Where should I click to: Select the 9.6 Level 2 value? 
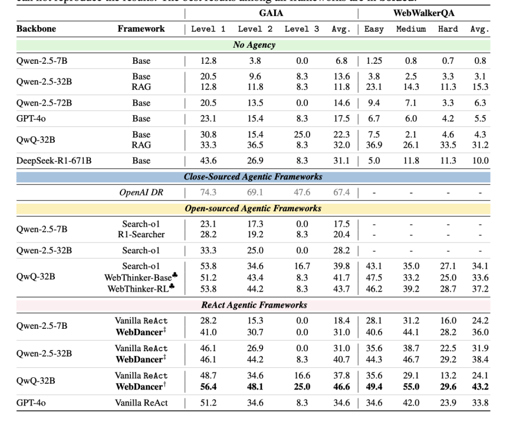click(x=255, y=76)
